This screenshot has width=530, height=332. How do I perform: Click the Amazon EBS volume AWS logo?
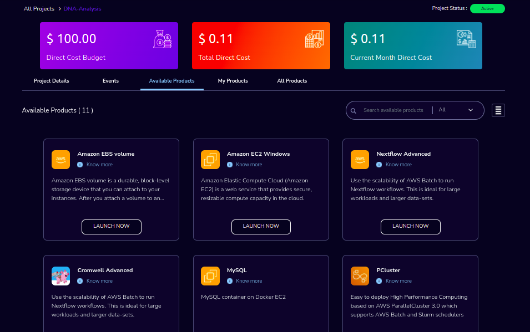pyautogui.click(x=61, y=160)
